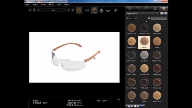192x108 pixels.
Task: Choose the Canadian Maple material
Action: 132,43
